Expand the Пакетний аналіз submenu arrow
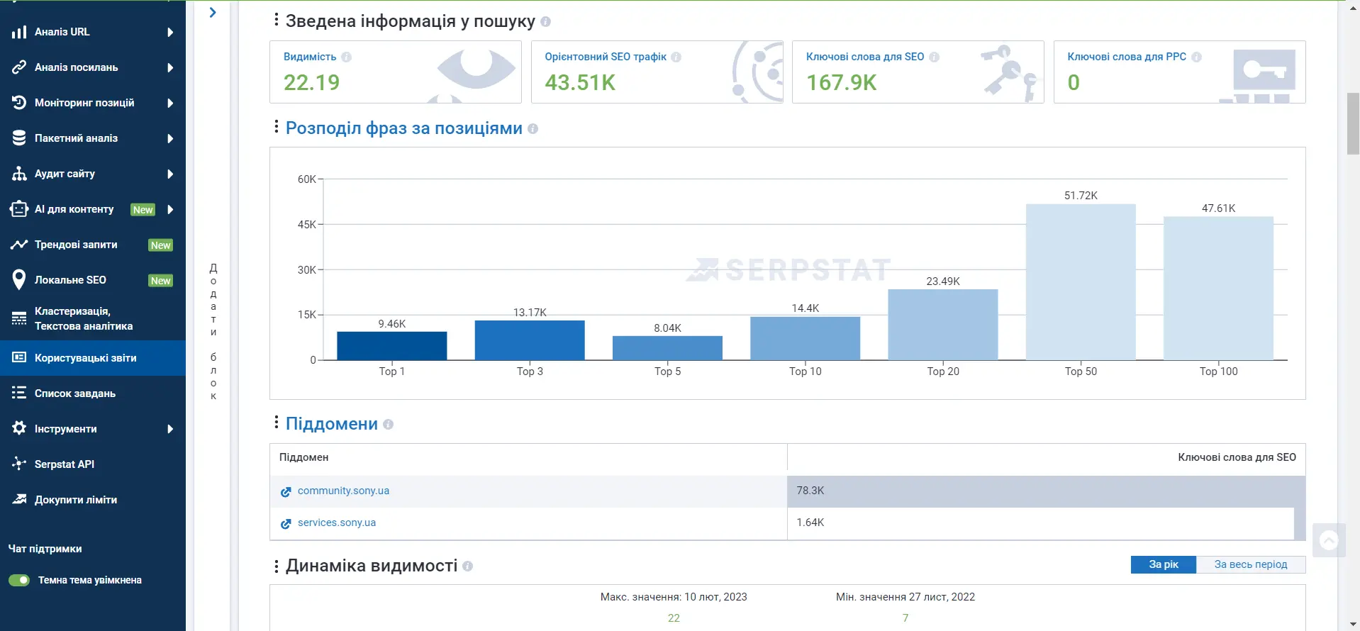This screenshot has height=631, width=1360. coord(170,138)
